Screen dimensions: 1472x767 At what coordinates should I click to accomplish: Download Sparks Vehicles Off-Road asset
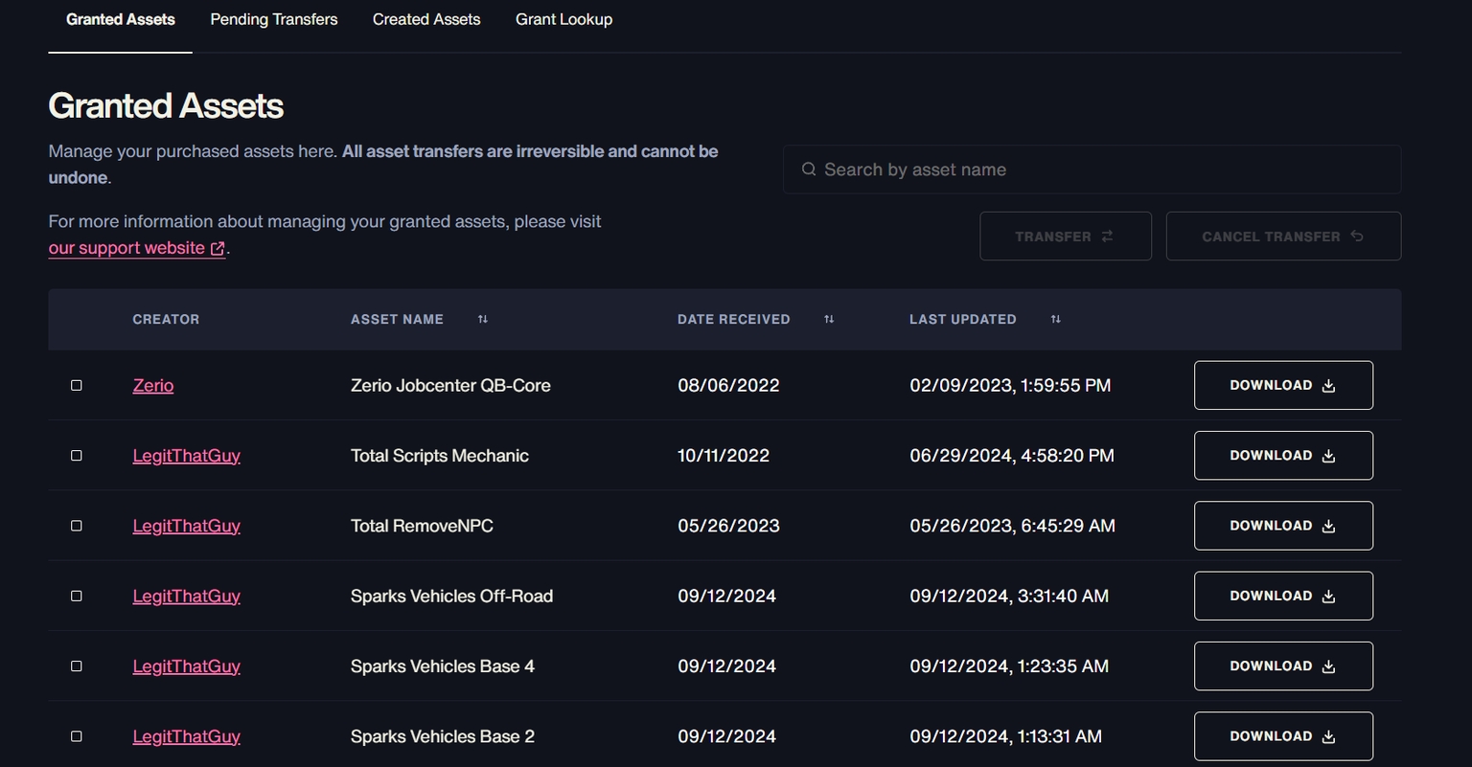1283,596
